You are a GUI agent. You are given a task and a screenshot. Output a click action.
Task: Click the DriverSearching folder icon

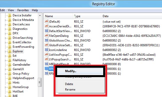pyautogui.click(x=10, y=38)
